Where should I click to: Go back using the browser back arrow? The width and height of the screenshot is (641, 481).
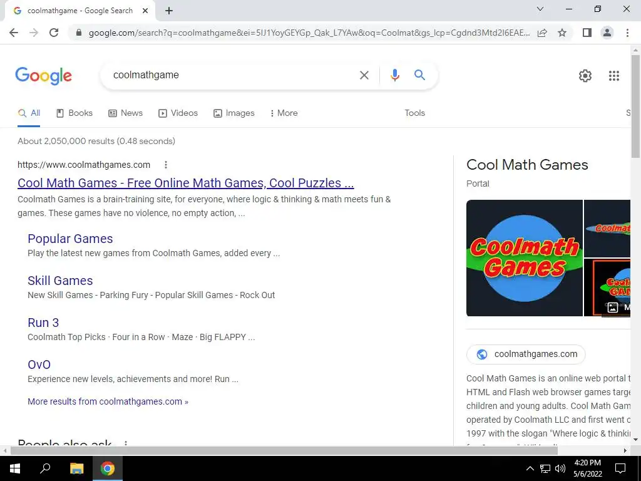[x=14, y=33]
